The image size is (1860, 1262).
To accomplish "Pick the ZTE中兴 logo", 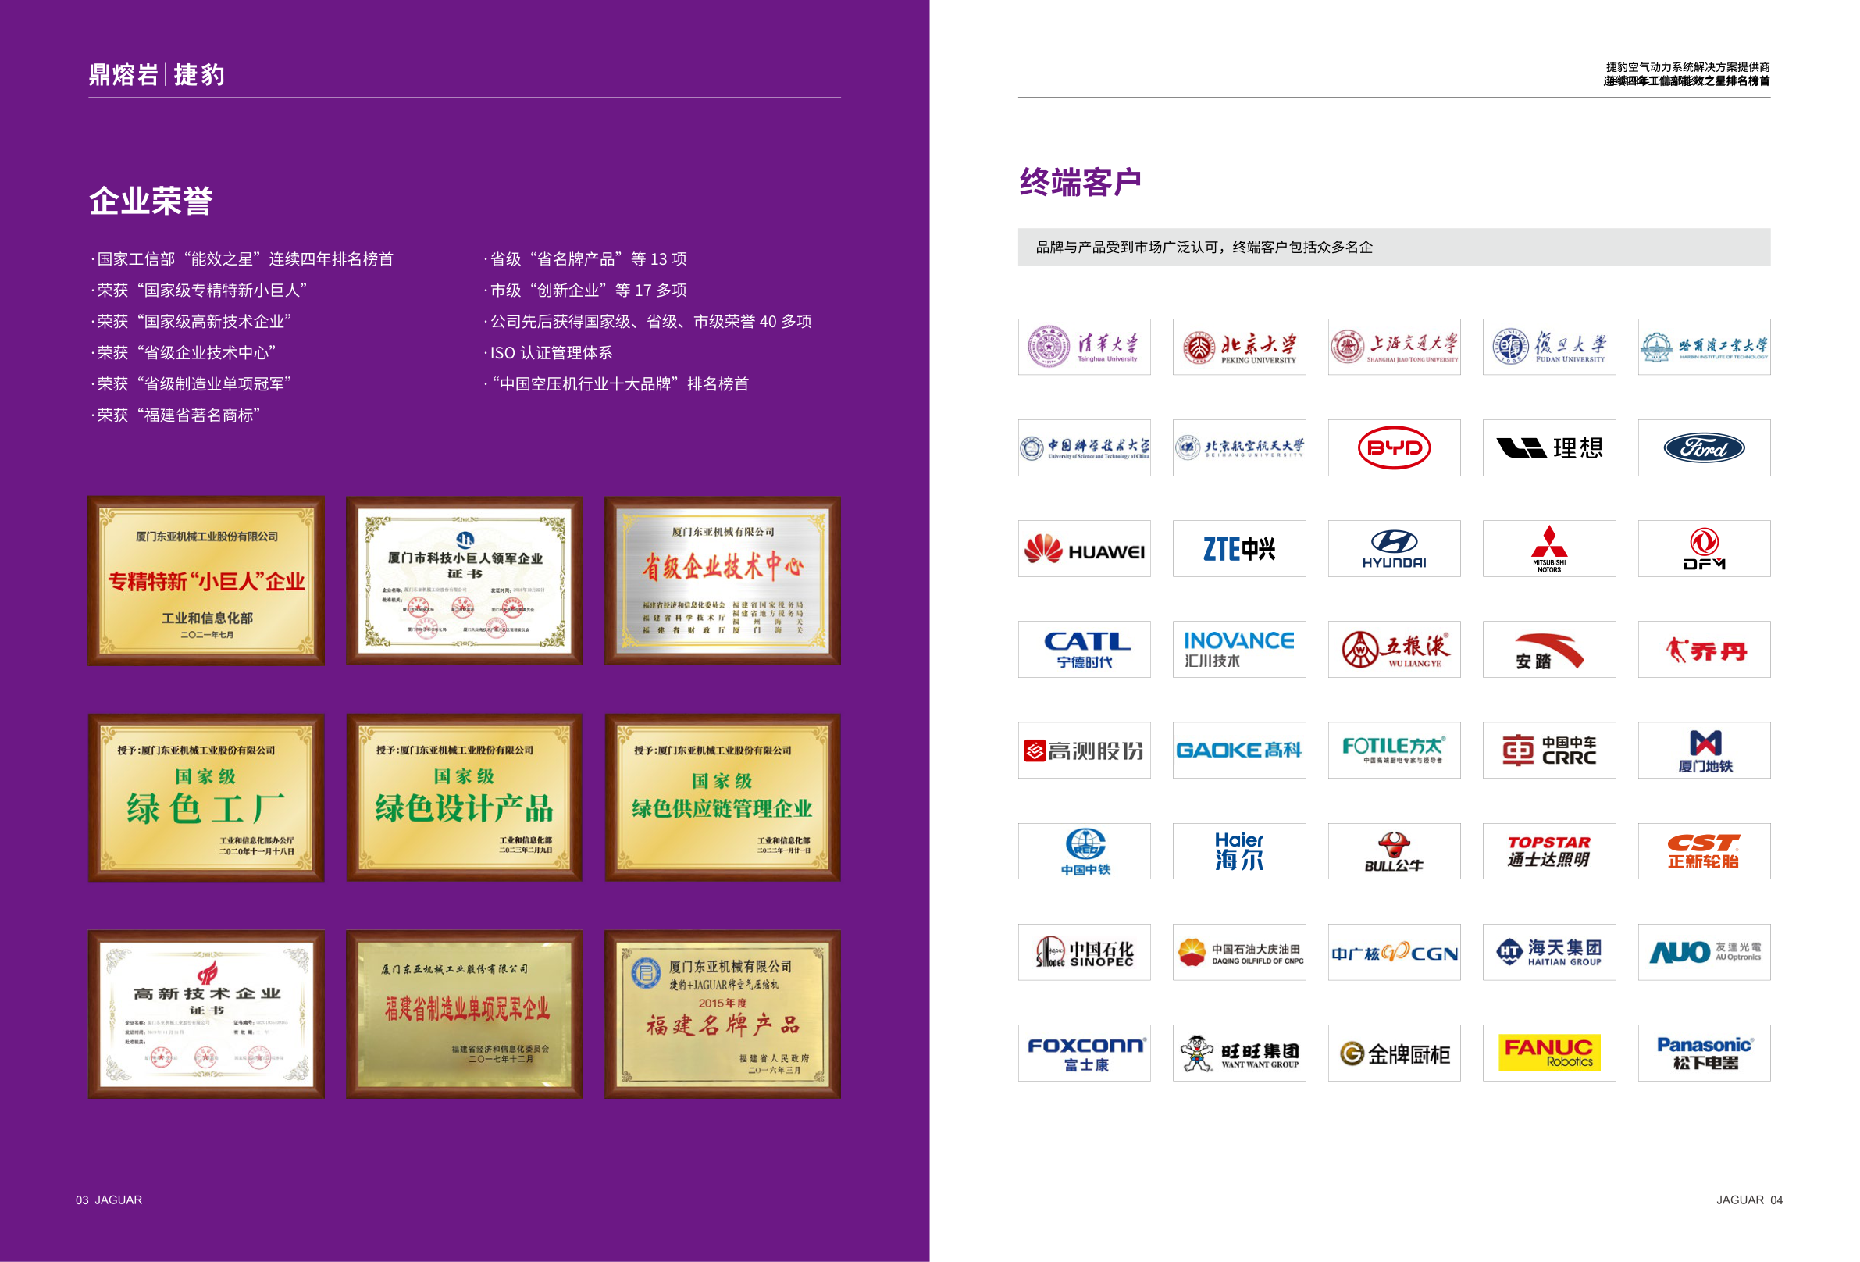I will (x=1239, y=548).
